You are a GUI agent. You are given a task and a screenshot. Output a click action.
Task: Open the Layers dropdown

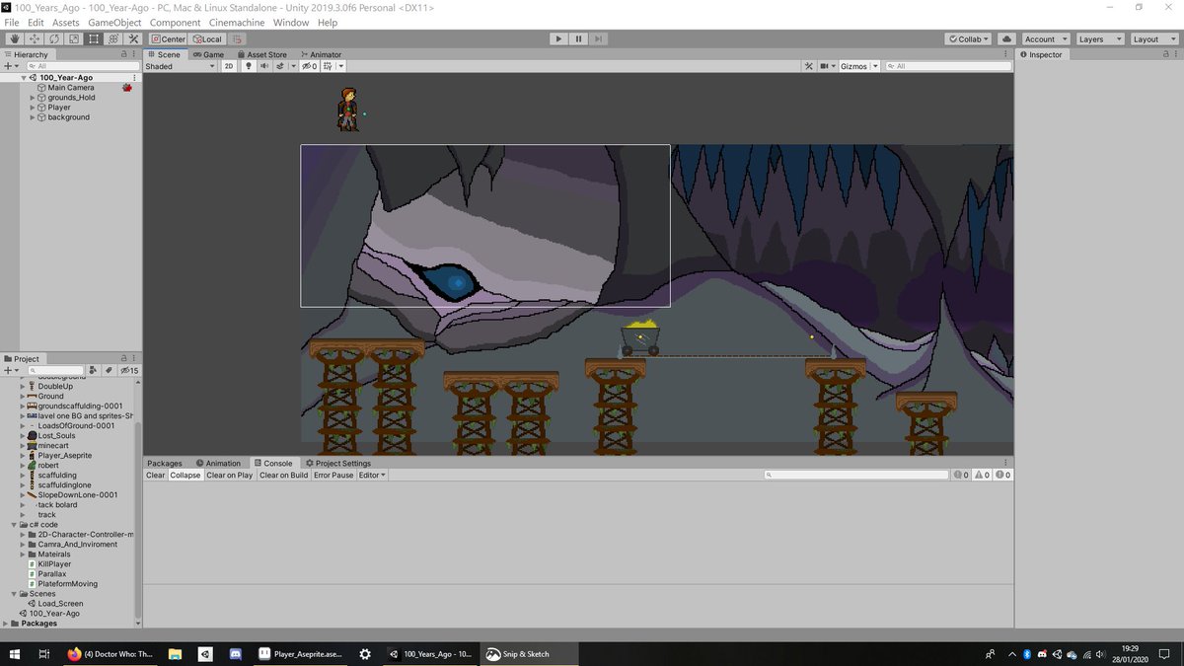pos(1098,38)
